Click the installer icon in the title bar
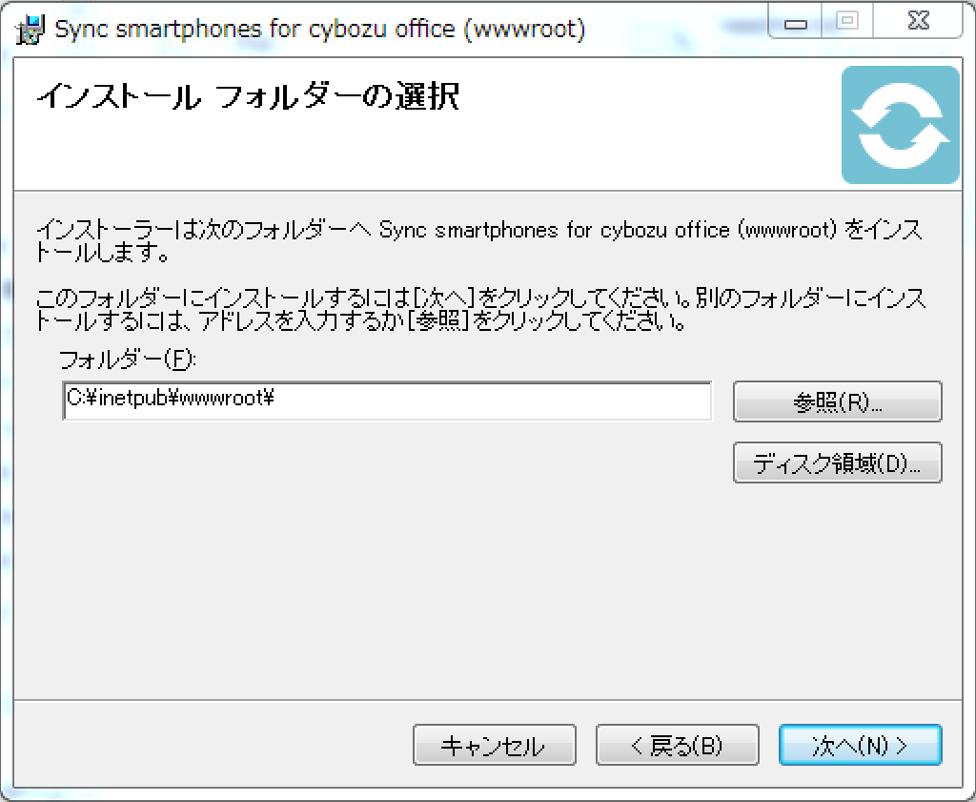Screen dimensions: 976x802 click(x=31, y=30)
